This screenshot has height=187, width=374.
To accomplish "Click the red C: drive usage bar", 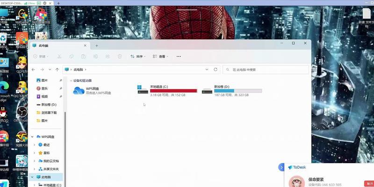I will tap(173, 91).
